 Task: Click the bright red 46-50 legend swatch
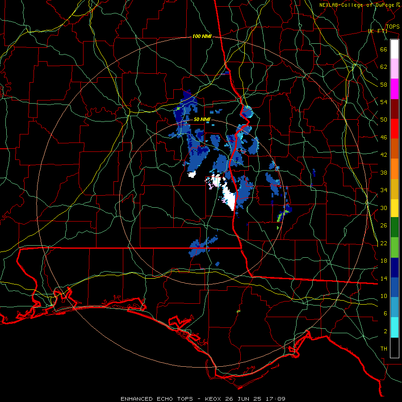pyautogui.click(x=394, y=129)
